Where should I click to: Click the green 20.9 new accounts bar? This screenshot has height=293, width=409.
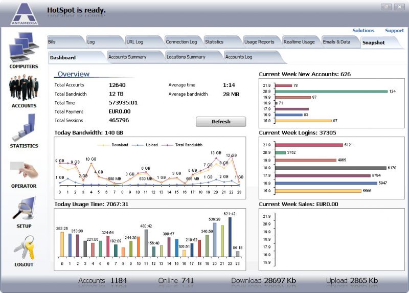[331, 91]
